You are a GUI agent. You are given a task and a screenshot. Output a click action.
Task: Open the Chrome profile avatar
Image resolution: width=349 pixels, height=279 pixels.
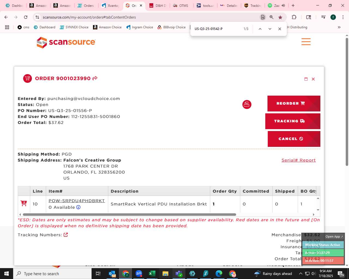click(333, 17)
